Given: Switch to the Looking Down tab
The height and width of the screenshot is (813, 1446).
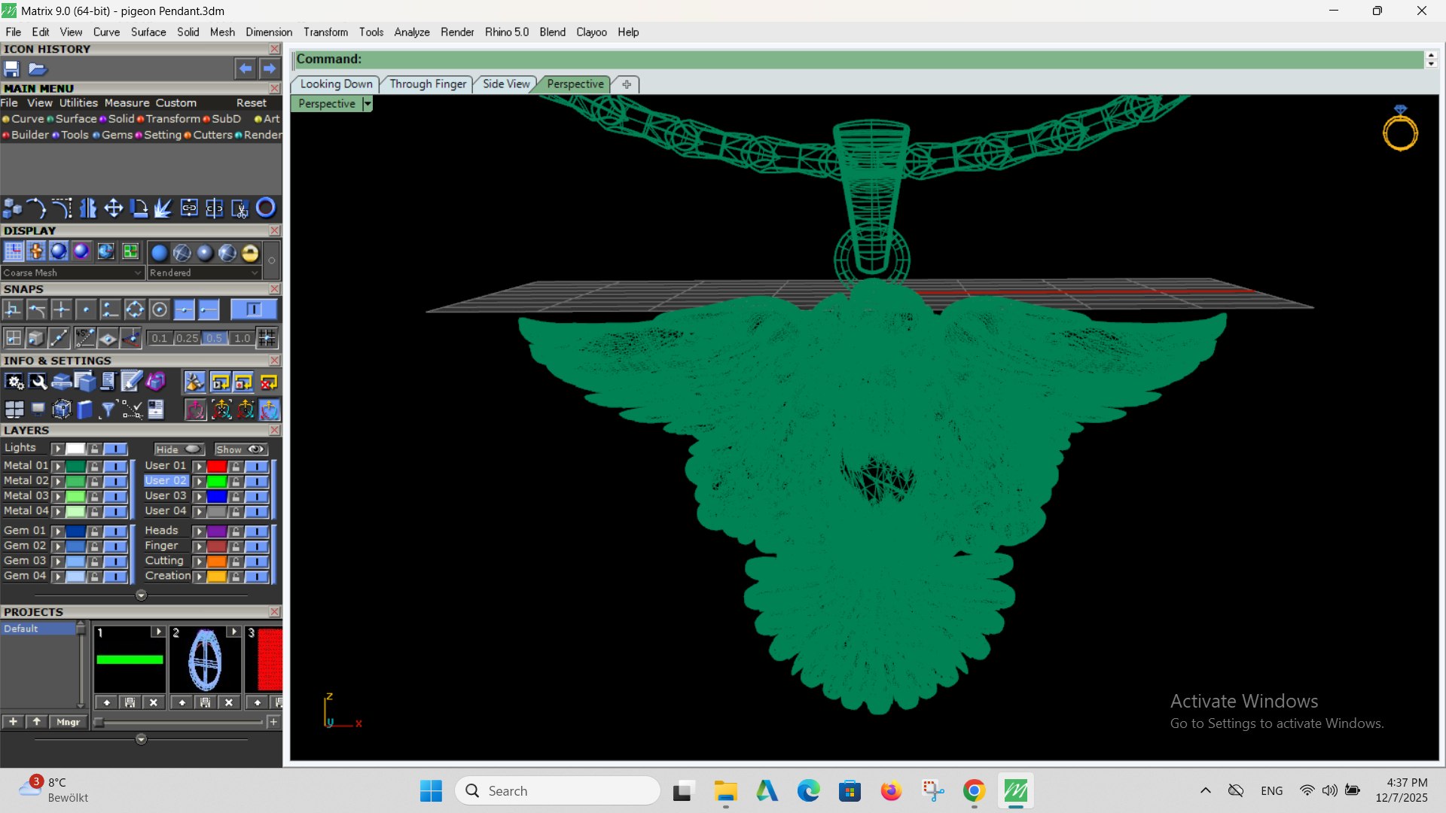Looking at the screenshot, I should click(x=336, y=84).
